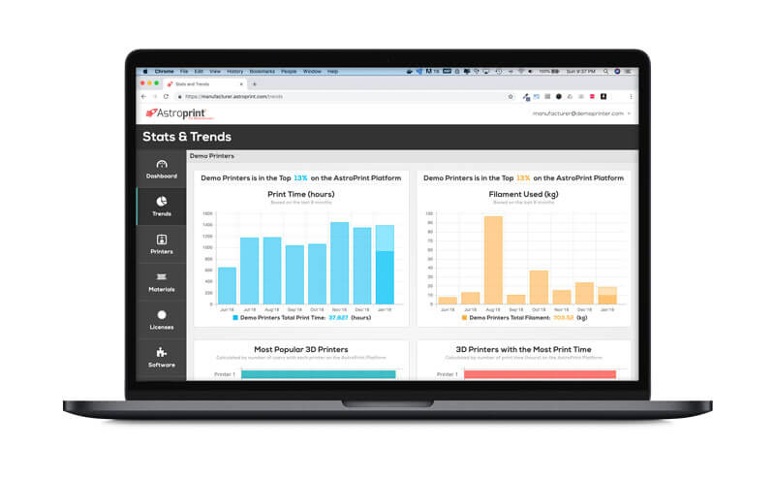Click the Demo Printers breadcrumb label
The image size is (775, 480).
(212, 156)
